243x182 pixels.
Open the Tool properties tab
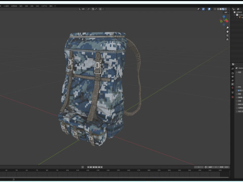(232, 69)
